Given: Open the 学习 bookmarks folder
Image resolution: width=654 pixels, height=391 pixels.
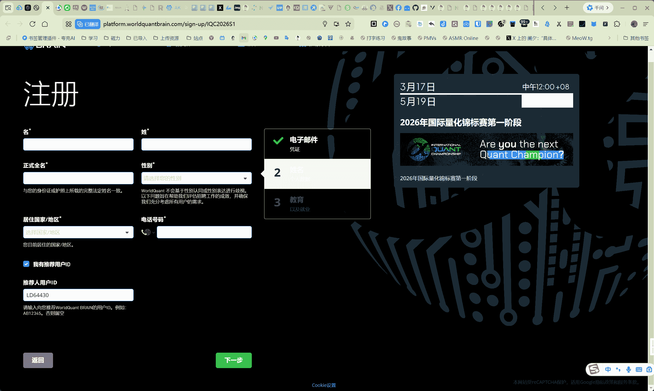Looking at the screenshot, I should point(90,38).
